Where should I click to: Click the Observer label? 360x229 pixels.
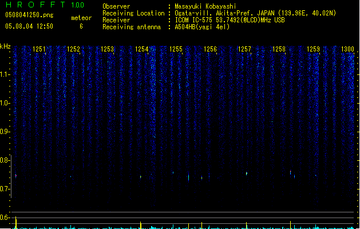tap(116, 6)
